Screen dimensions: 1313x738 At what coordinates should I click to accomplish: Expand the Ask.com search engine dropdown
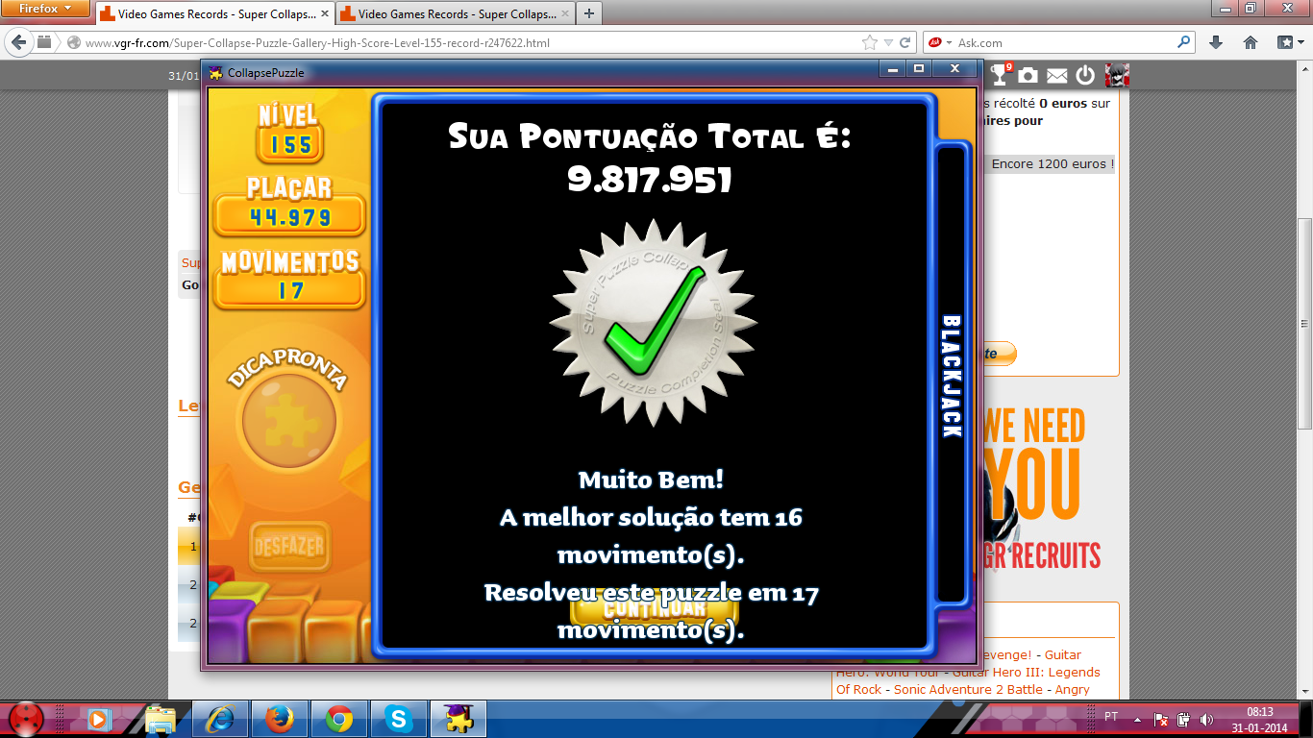click(949, 42)
